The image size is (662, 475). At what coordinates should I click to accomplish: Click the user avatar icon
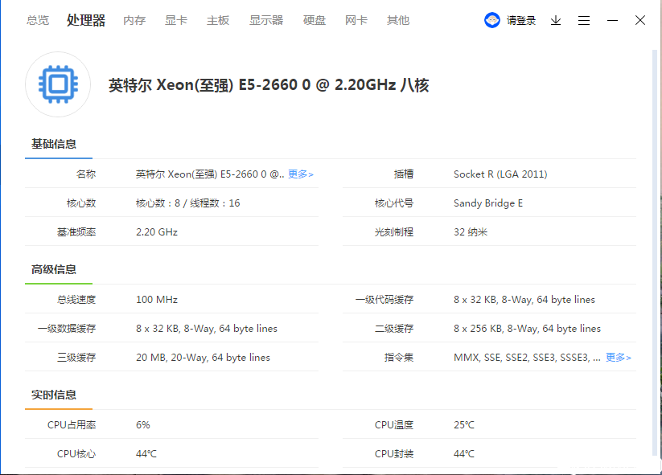[491, 20]
